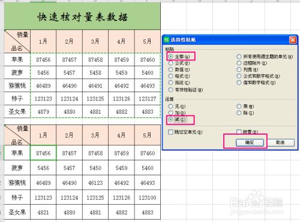This screenshot has width=300, height=222.
Task: Click the 销量/品名 diagonal header in upper table
Action: tap(17, 41)
